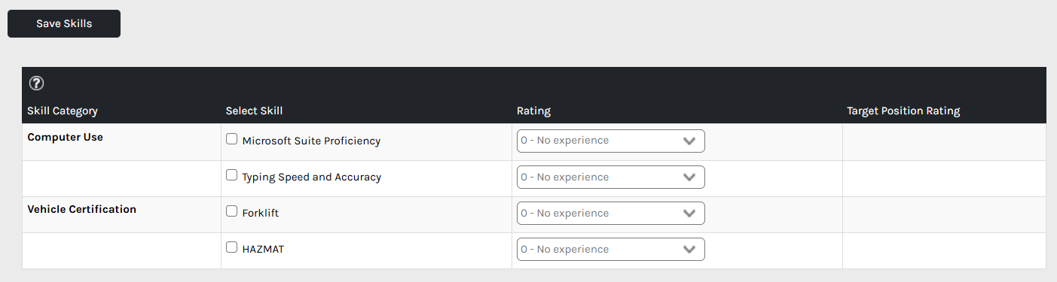Click the Skill Category column header
This screenshot has height=282, width=1057.
point(63,111)
